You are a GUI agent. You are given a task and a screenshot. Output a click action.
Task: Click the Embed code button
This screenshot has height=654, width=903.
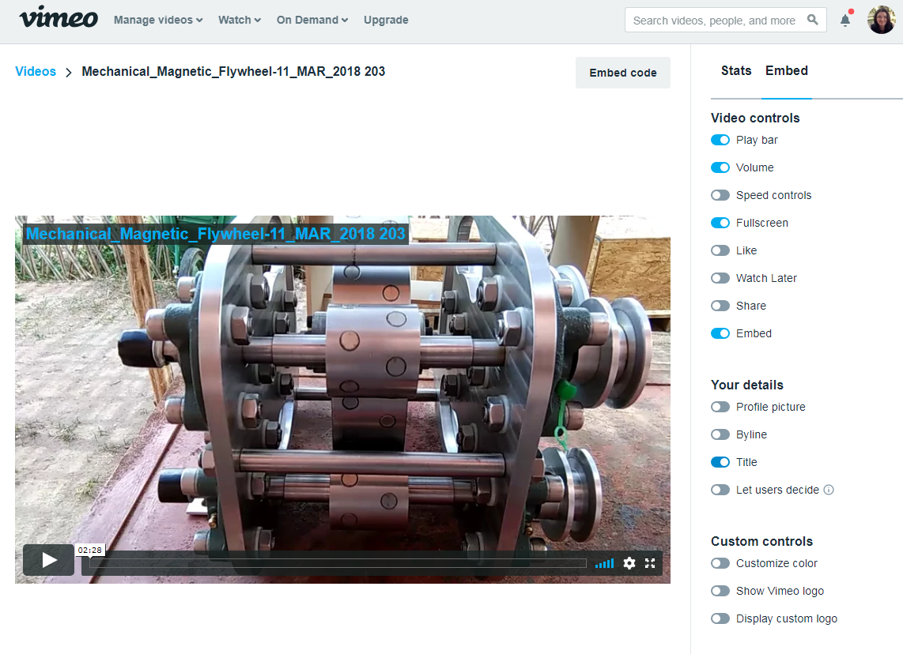point(622,73)
